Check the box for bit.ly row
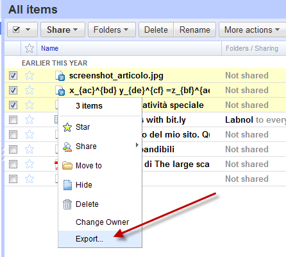This screenshot has width=286, height=257. pyautogui.click(x=13, y=120)
